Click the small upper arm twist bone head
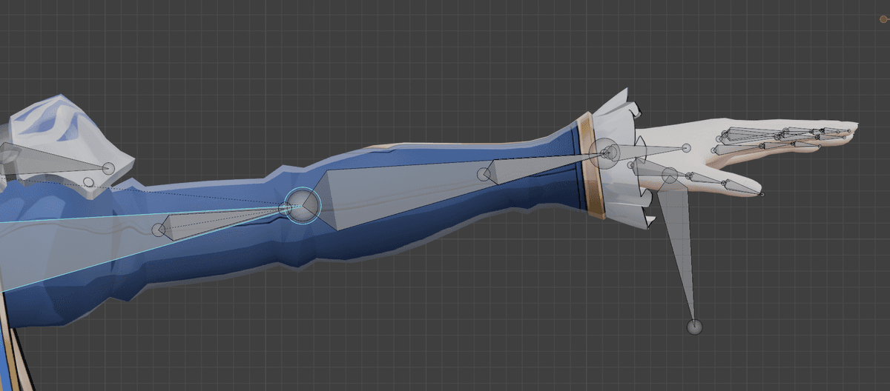 pos(158,230)
